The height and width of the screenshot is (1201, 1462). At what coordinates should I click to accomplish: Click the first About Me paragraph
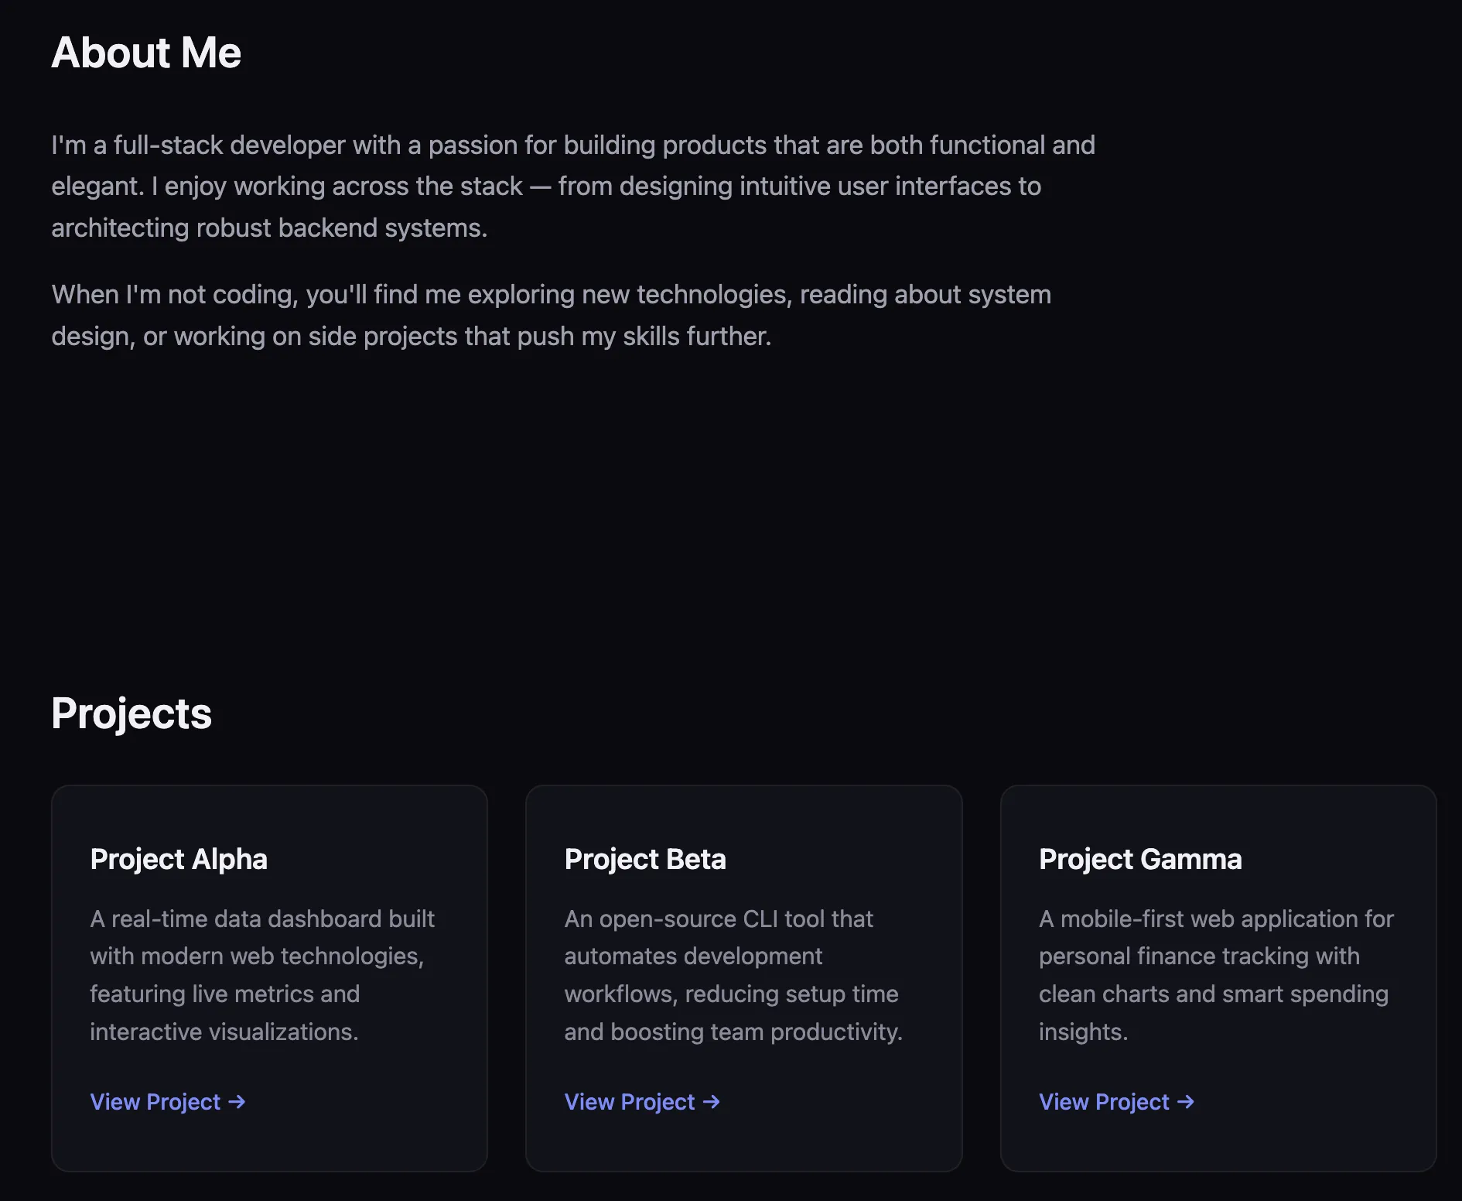coord(572,186)
